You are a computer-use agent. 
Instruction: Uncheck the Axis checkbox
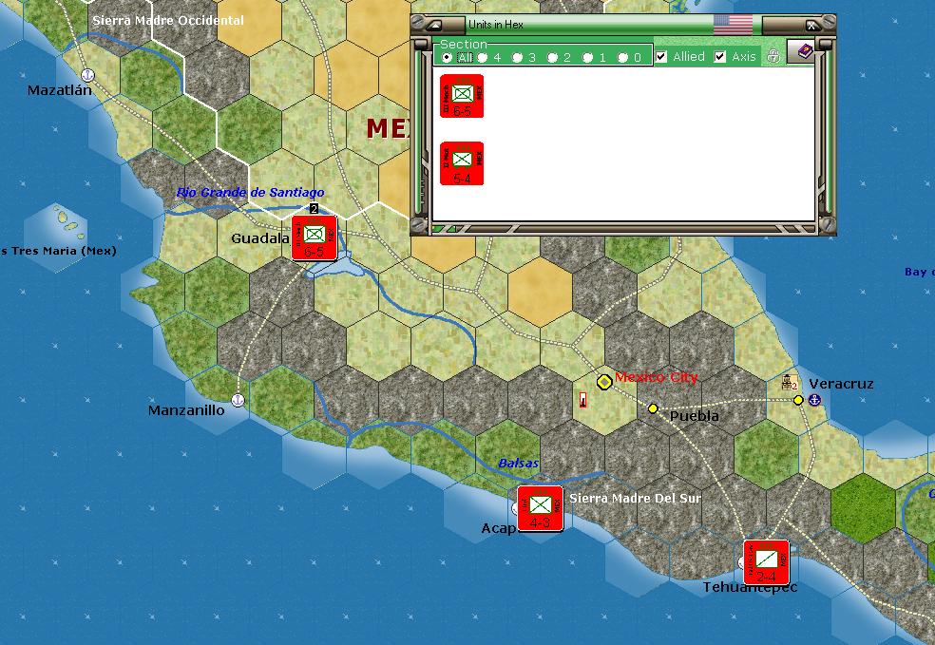tap(720, 57)
